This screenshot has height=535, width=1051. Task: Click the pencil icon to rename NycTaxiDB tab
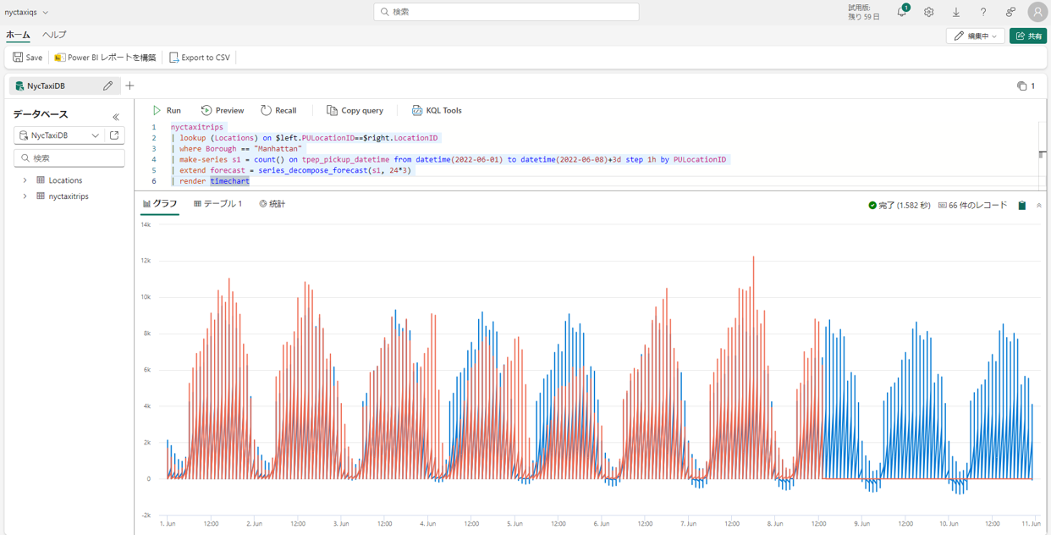click(x=107, y=85)
